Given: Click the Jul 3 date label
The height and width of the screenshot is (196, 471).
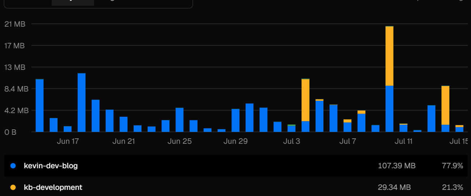Looking at the screenshot, I should click(292, 141).
